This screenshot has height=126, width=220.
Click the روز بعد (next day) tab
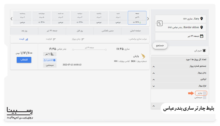tap(24, 31)
